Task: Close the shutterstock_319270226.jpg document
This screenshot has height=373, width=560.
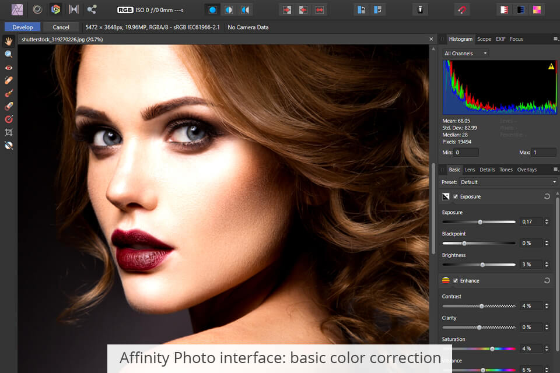Action: point(431,39)
